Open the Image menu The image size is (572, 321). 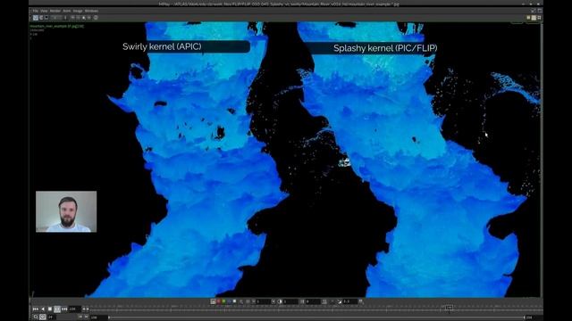click(x=78, y=11)
